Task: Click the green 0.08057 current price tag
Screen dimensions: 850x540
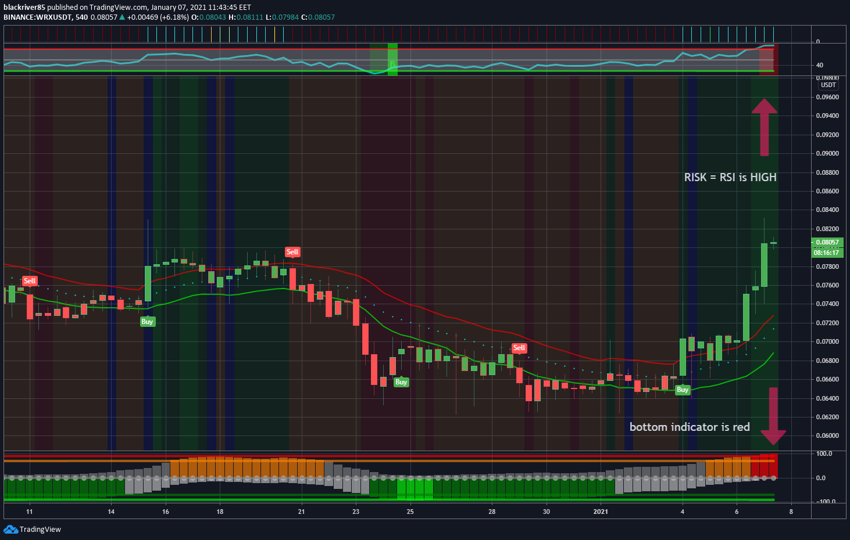Action: (827, 243)
